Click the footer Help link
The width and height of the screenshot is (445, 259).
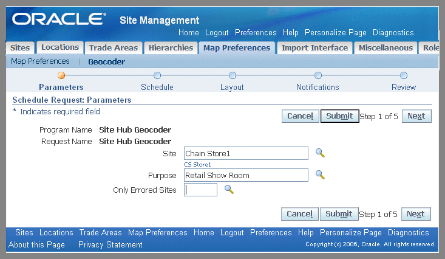pos(305,233)
